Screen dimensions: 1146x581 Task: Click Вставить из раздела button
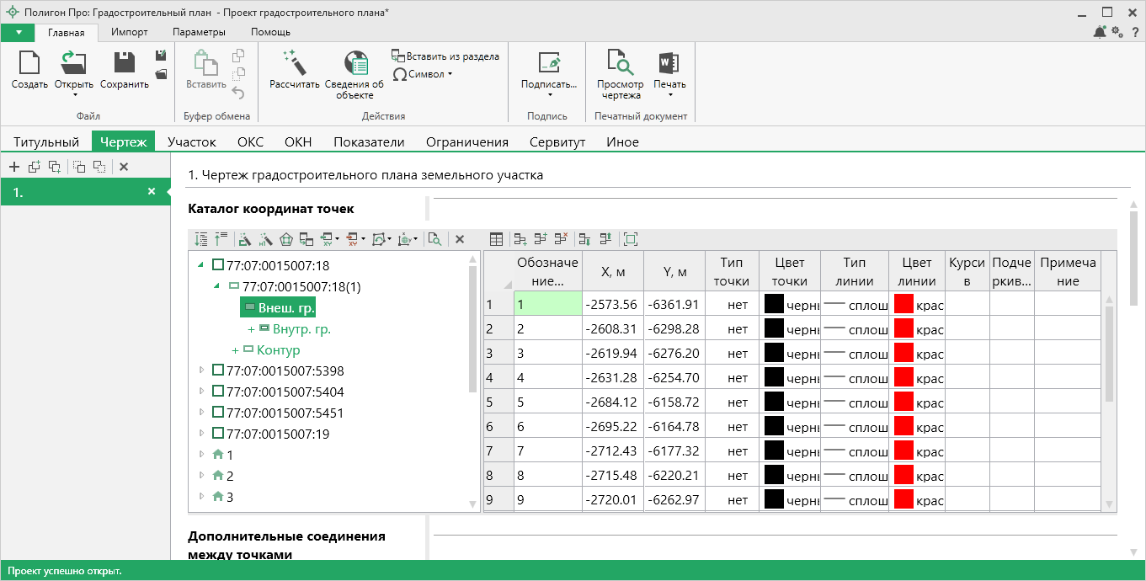445,56
